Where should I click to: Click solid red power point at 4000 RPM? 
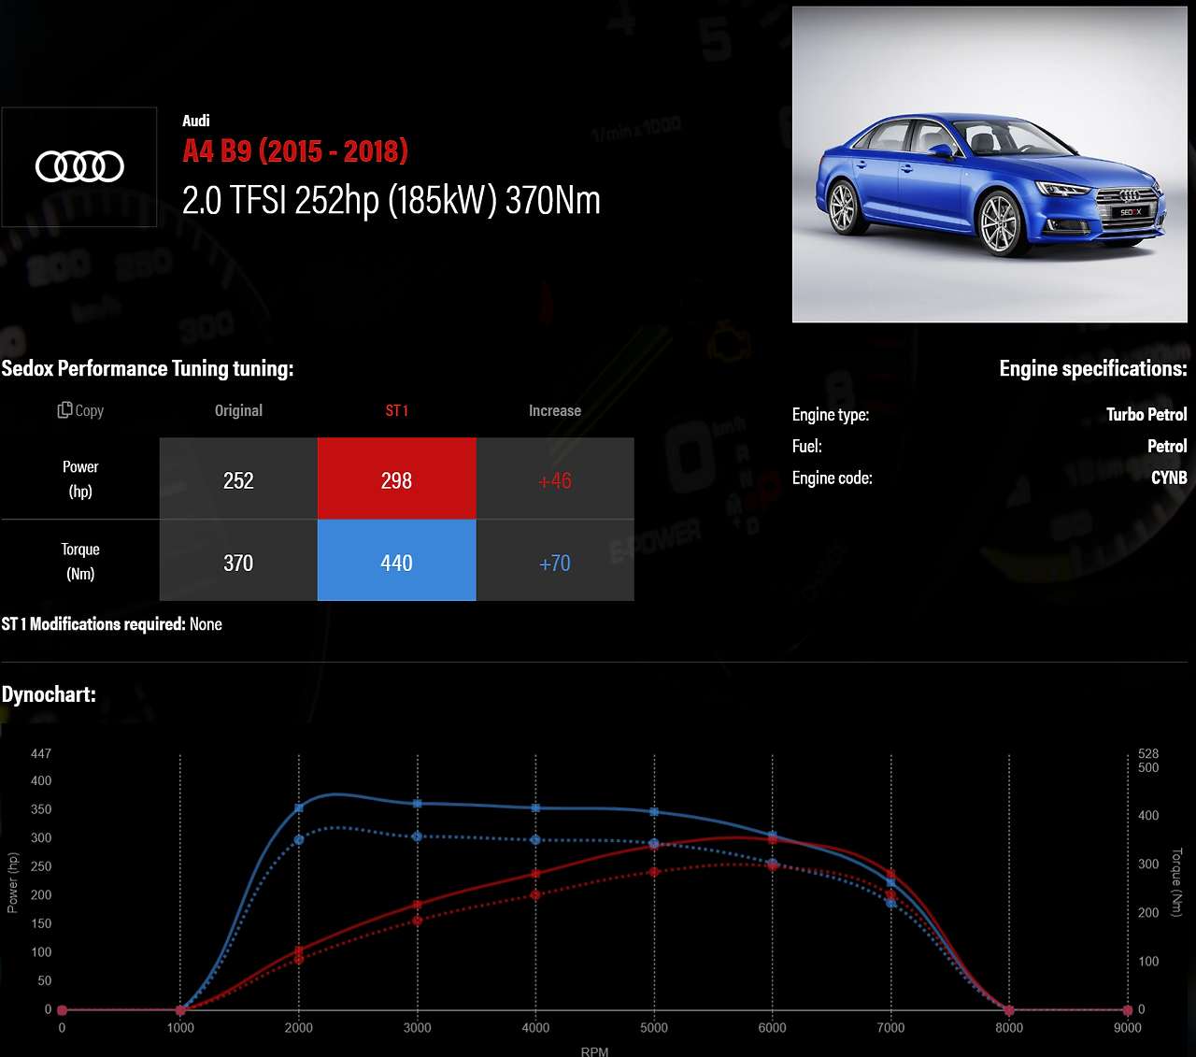point(535,875)
